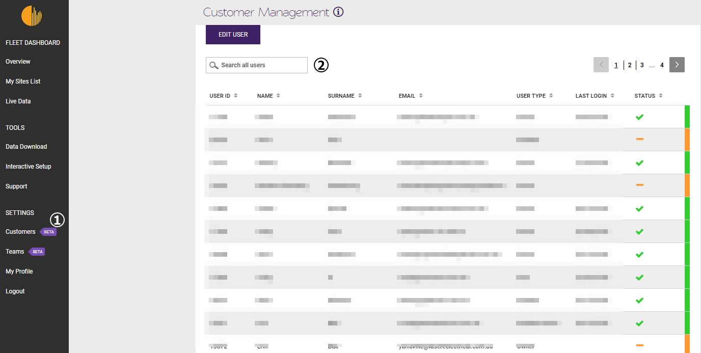Sort the table by EMAIL
Viewport: 701px width, 353px height.
coord(420,95)
